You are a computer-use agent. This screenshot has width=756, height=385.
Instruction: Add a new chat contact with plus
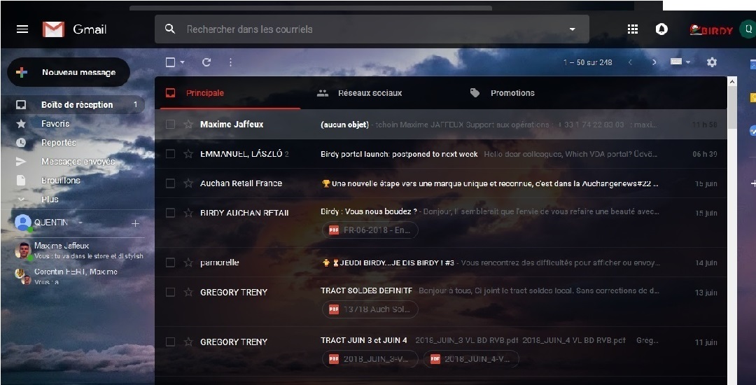(136, 223)
